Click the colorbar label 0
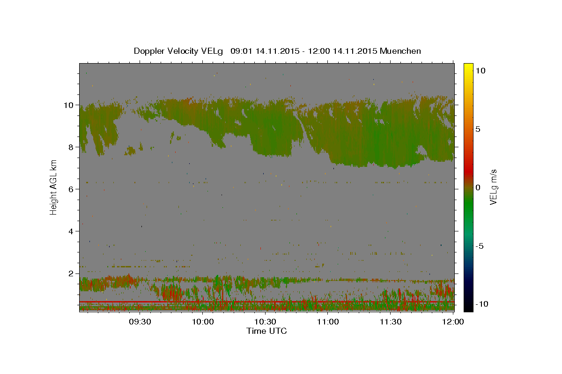Screen dimensions: 562x374 click(478, 187)
